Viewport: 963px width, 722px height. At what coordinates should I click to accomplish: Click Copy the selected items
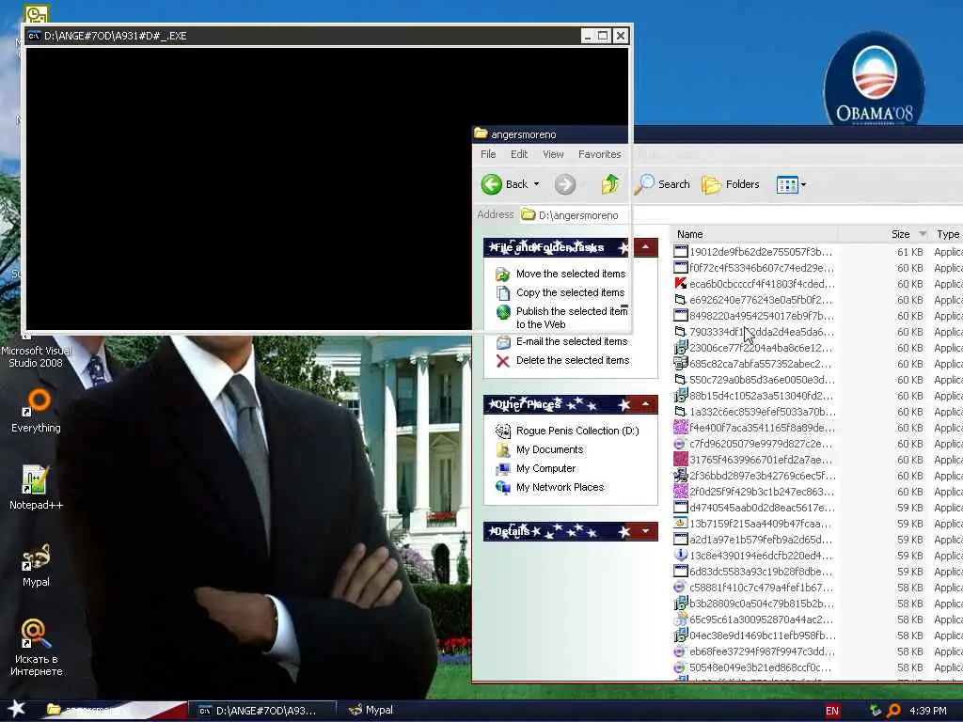[570, 293]
